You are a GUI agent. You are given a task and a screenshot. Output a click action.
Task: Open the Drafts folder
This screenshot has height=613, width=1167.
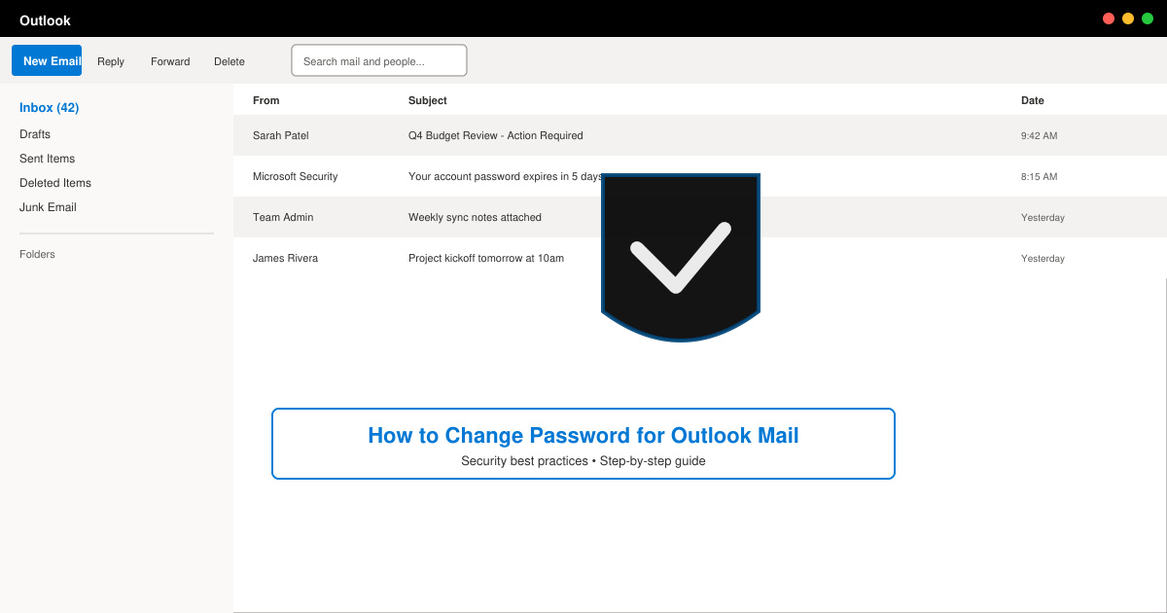[x=35, y=134]
